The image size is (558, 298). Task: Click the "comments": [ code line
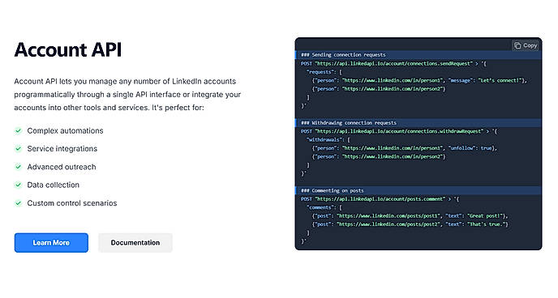[324, 207]
